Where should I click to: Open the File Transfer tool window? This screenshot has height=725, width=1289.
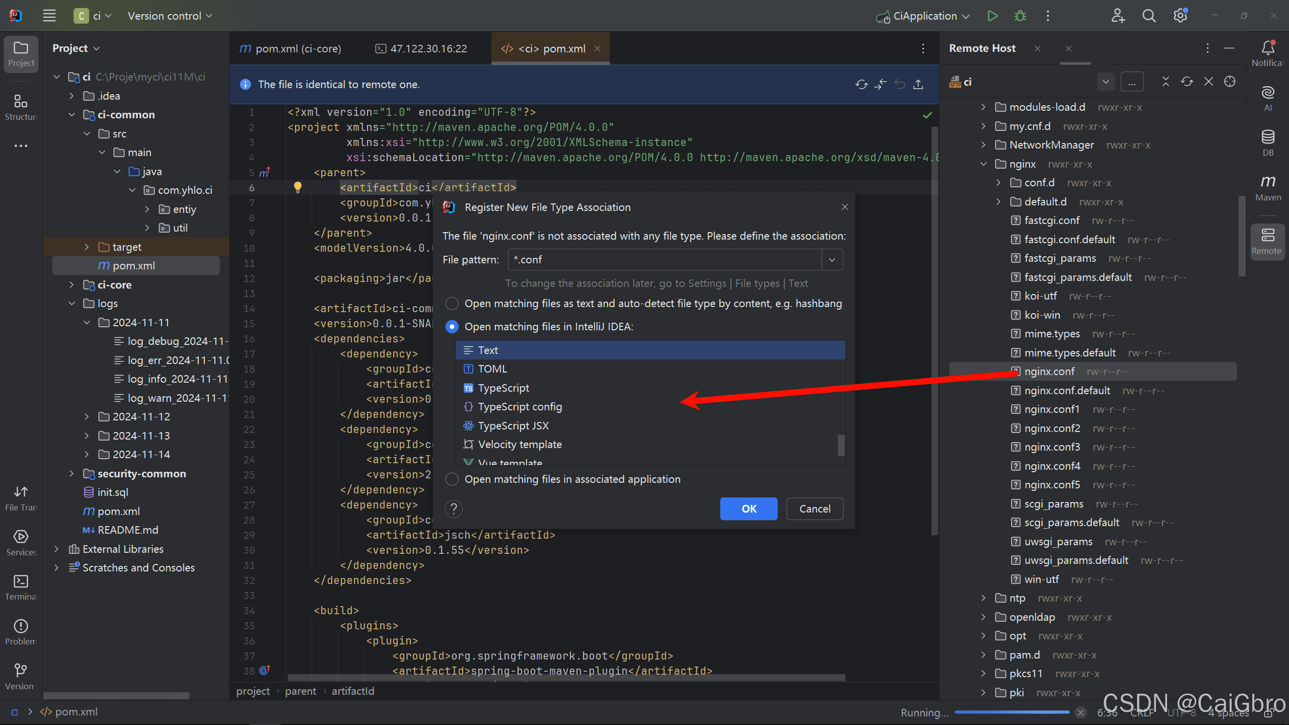[21, 497]
